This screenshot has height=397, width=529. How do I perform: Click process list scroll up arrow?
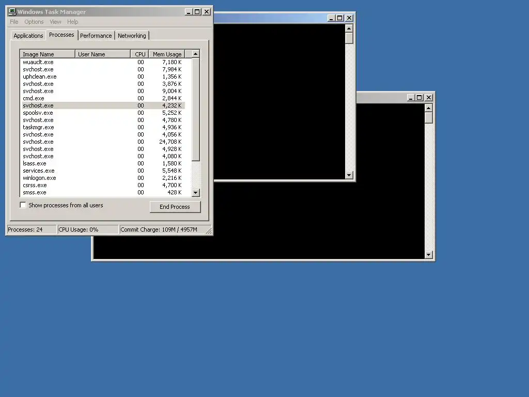pyautogui.click(x=196, y=54)
